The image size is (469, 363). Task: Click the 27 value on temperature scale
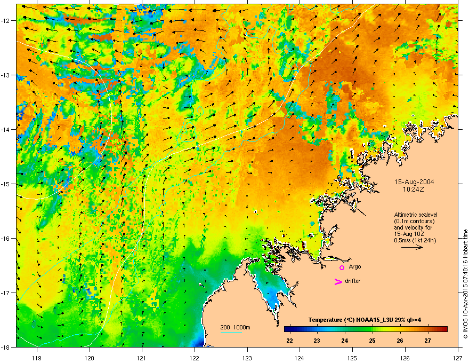[428, 341]
